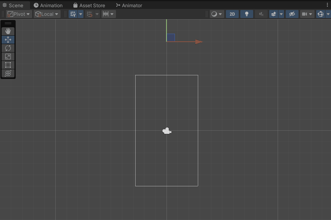Toggle hidden objects visibility eye icon
This screenshot has height=220, width=331.
[292, 14]
